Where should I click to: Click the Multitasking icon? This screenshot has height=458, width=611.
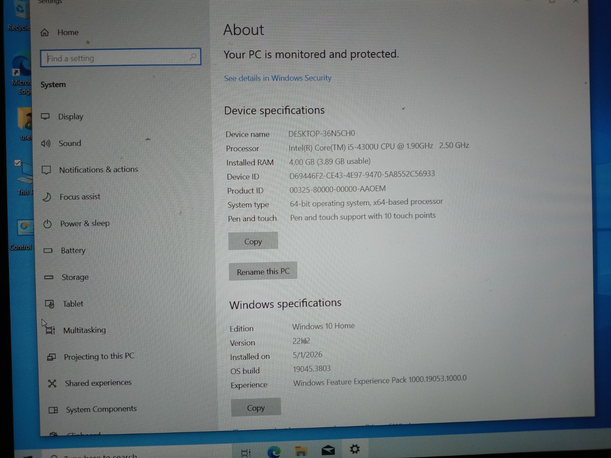50,330
